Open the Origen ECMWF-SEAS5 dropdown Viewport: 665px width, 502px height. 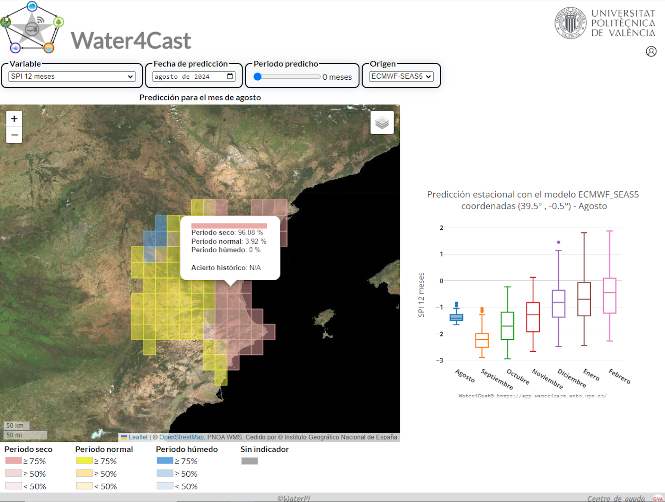[401, 76]
